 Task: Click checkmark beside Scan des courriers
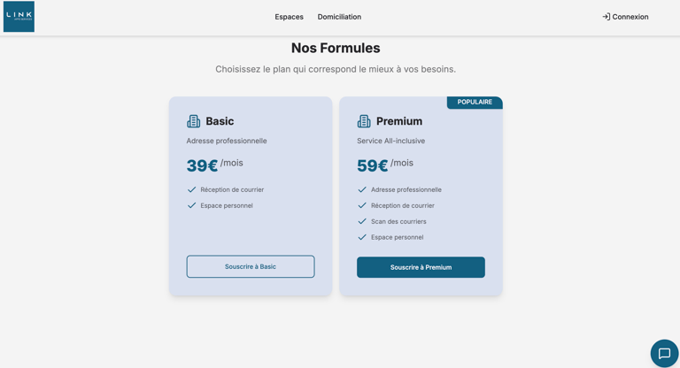tap(362, 221)
